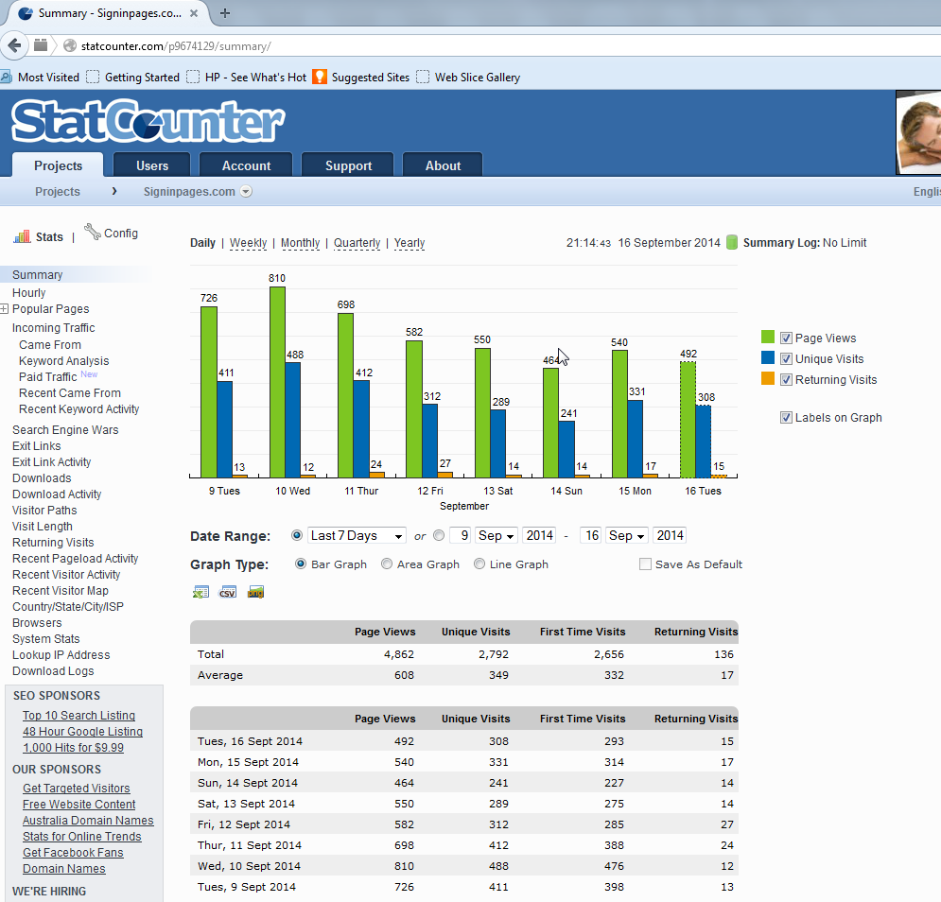Open a new browser tab with plus
Image resolution: width=941 pixels, height=902 pixels.
tap(225, 13)
